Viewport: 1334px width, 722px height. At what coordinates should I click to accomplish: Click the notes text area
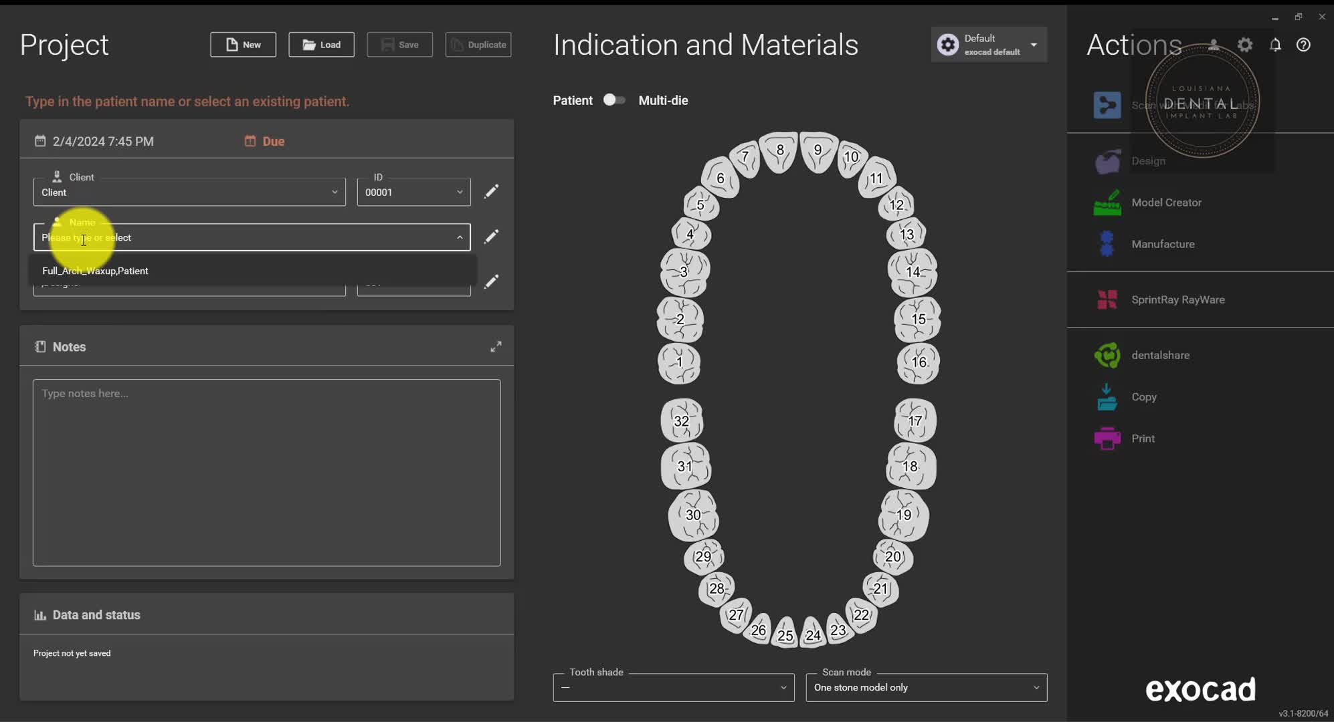pos(266,473)
